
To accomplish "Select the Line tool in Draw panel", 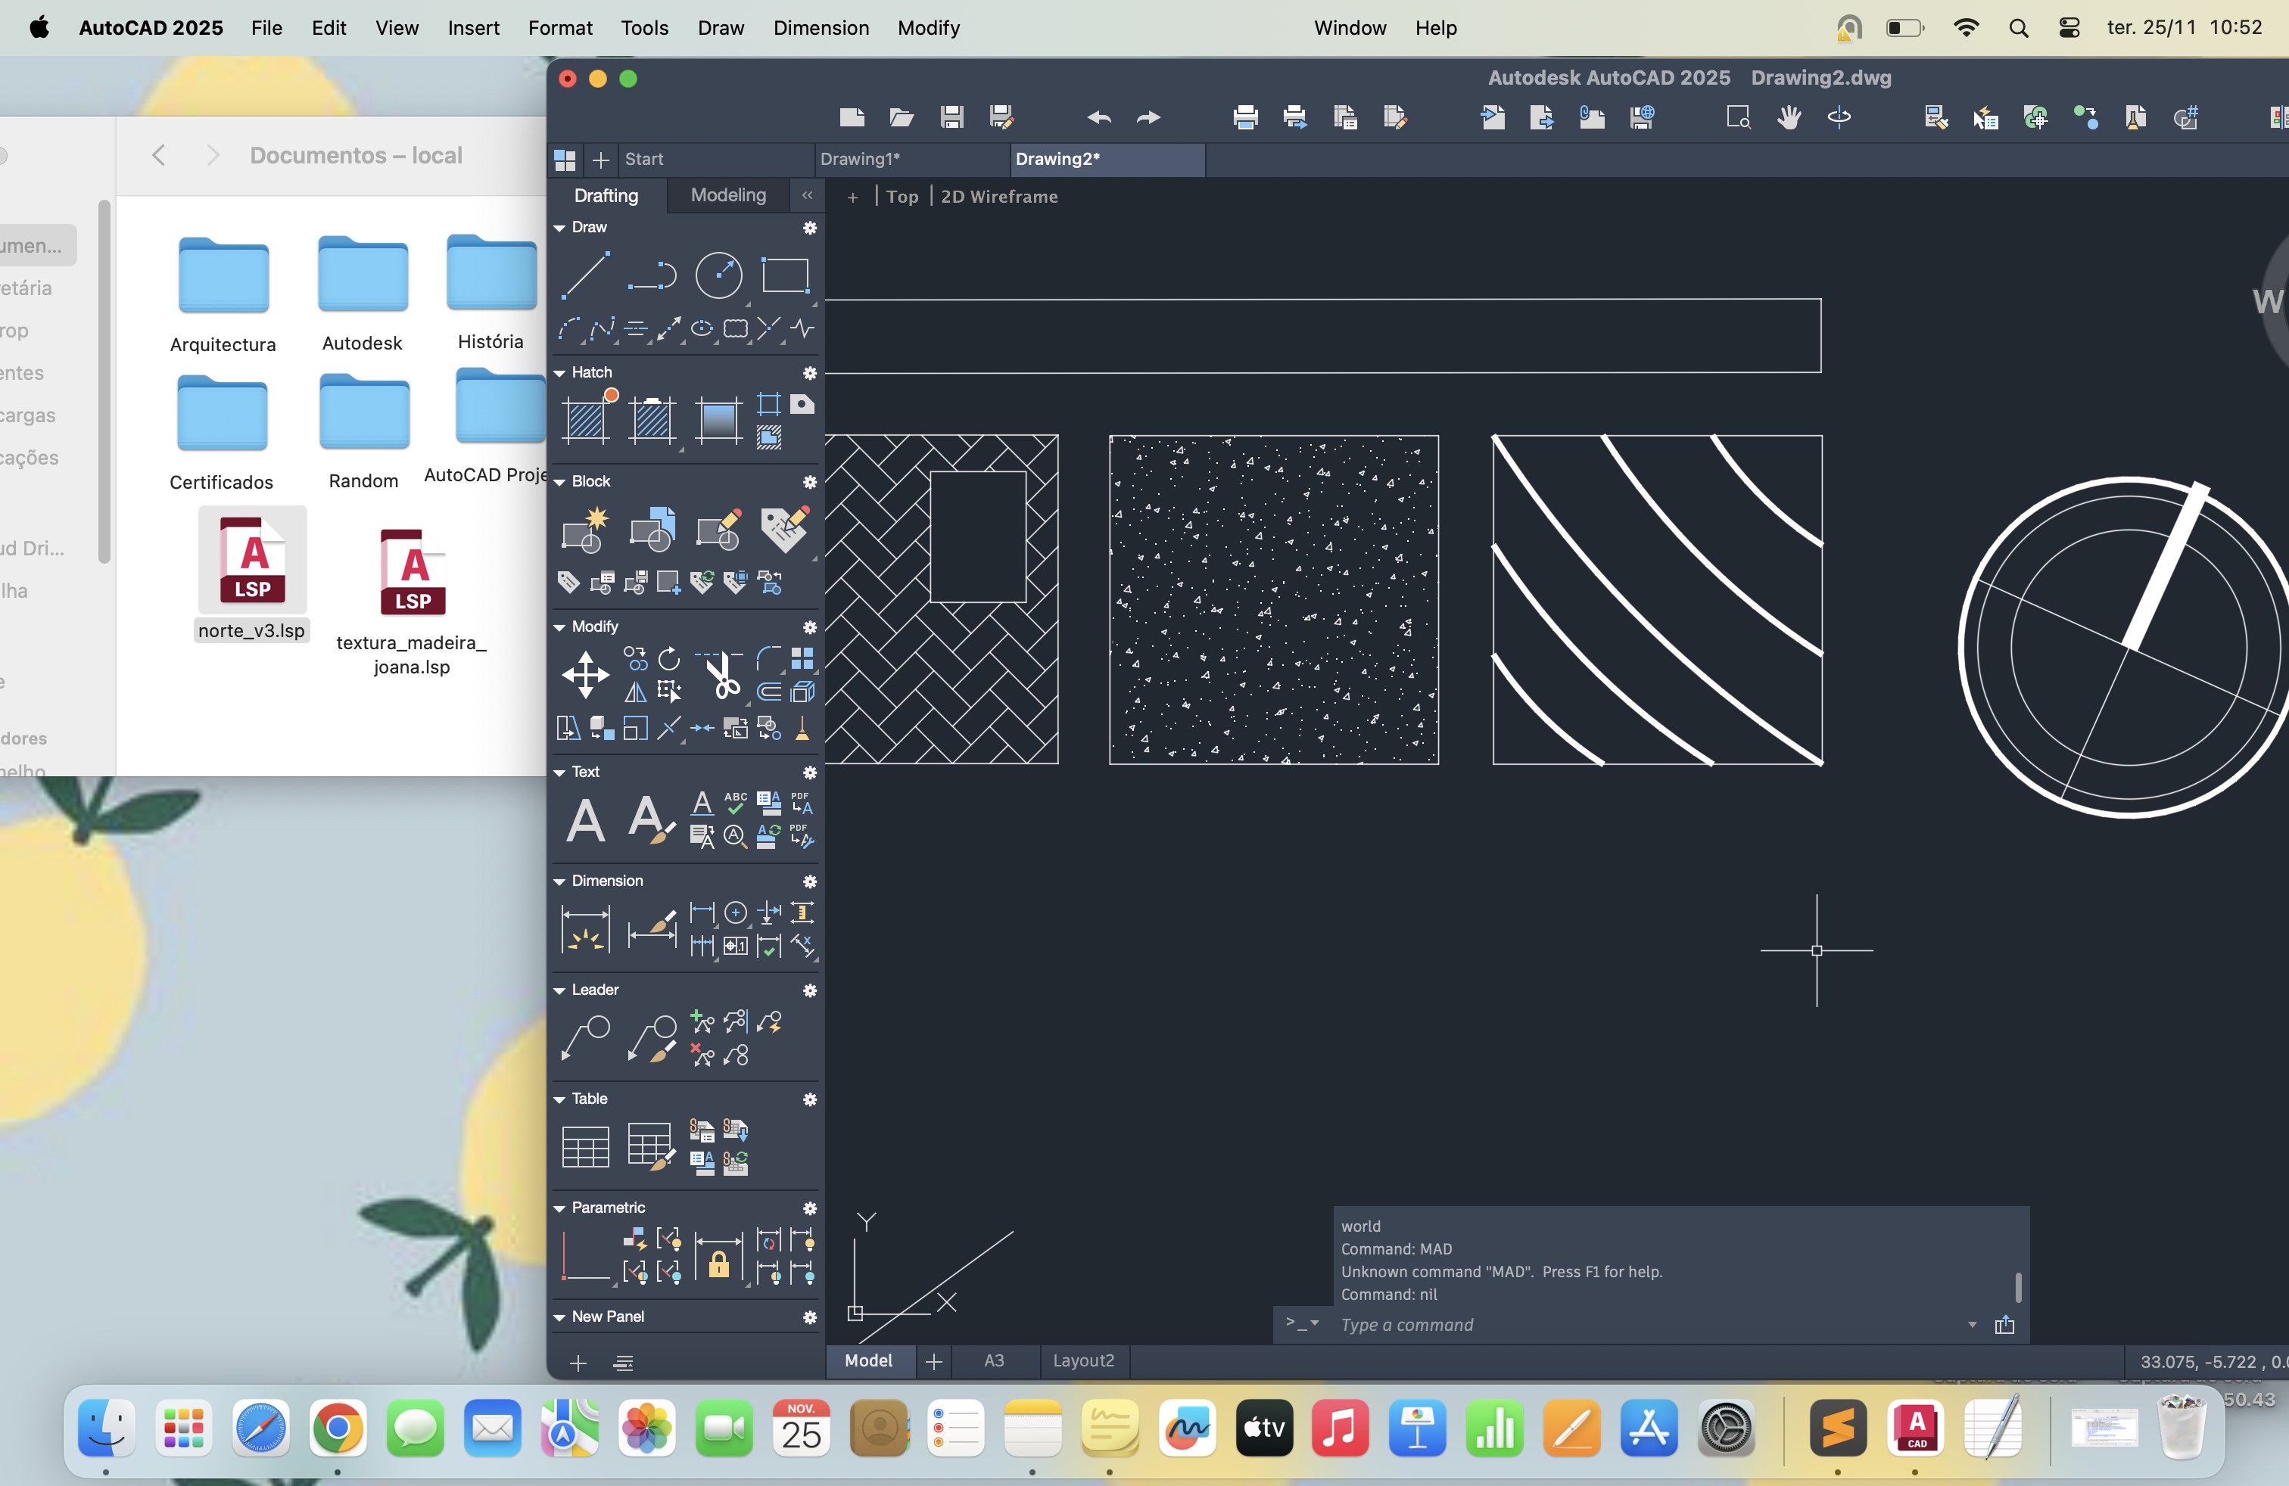I will (x=585, y=276).
